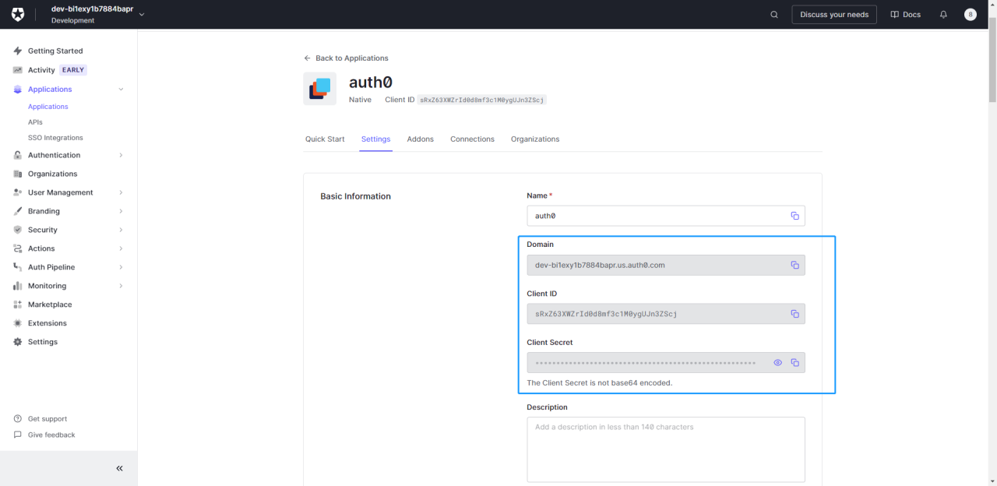Copy the Client ID field value
997x486 pixels.
(x=794, y=314)
